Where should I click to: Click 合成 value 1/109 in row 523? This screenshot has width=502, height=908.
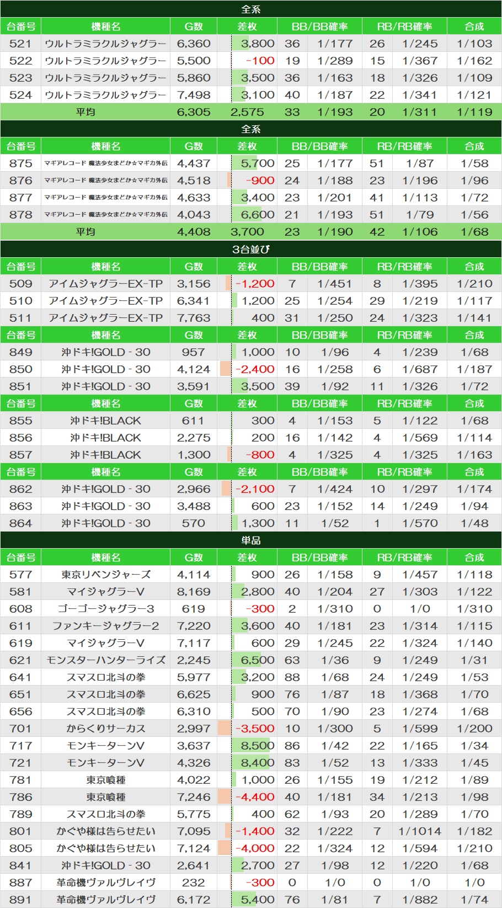474,78
